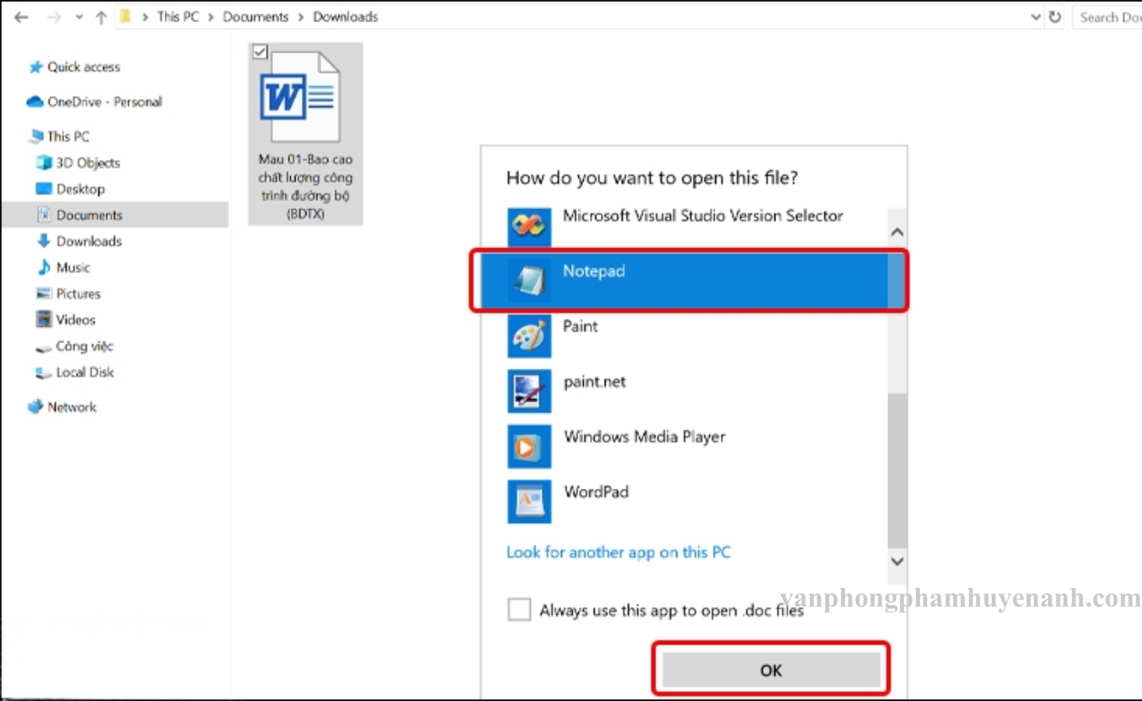Viewport: 1142px width, 701px height.
Task: Open Music folder in sidebar
Action: [73, 267]
